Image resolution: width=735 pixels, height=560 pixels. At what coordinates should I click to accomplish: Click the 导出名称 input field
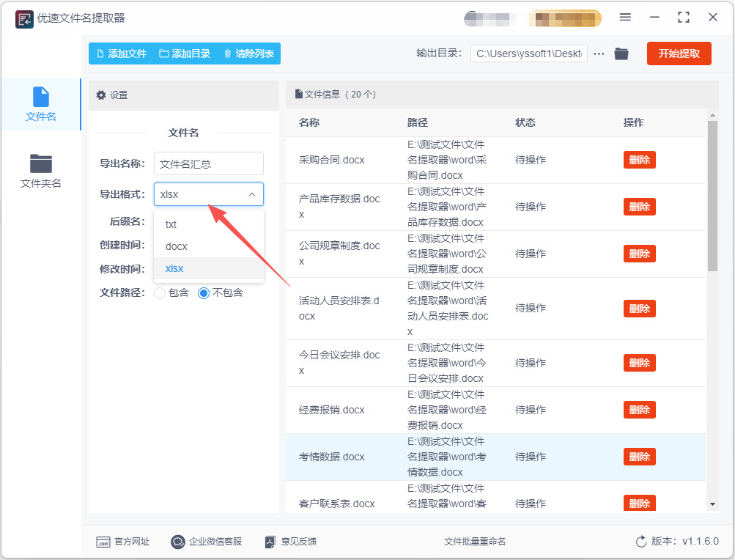pyautogui.click(x=209, y=163)
